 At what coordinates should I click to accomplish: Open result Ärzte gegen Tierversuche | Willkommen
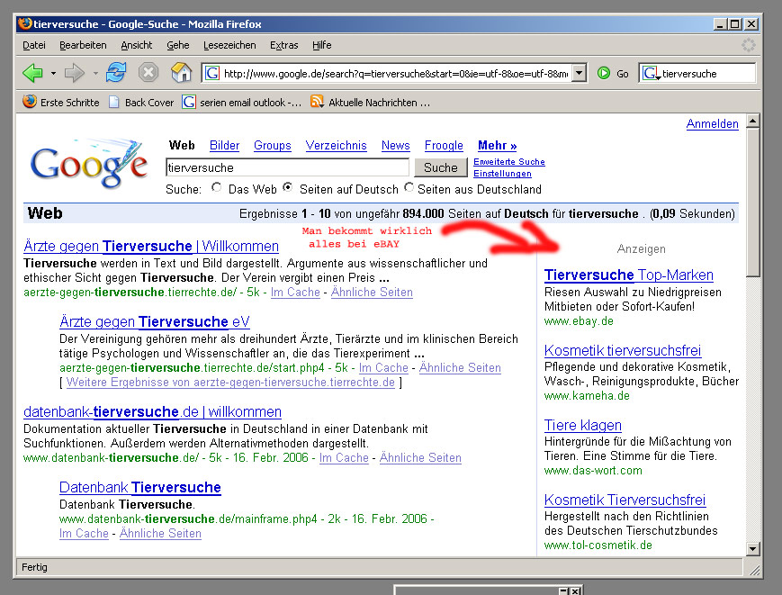(151, 246)
